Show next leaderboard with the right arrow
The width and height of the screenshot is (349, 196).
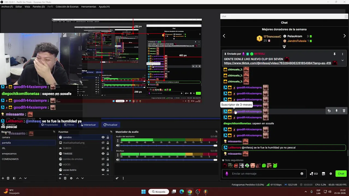[344, 36]
